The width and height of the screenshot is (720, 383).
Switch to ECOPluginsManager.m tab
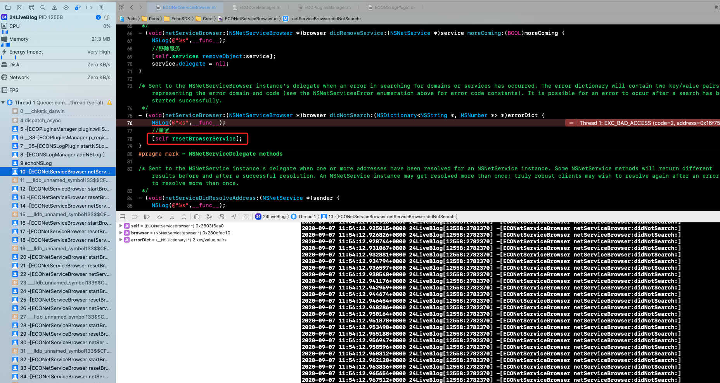point(324,7)
